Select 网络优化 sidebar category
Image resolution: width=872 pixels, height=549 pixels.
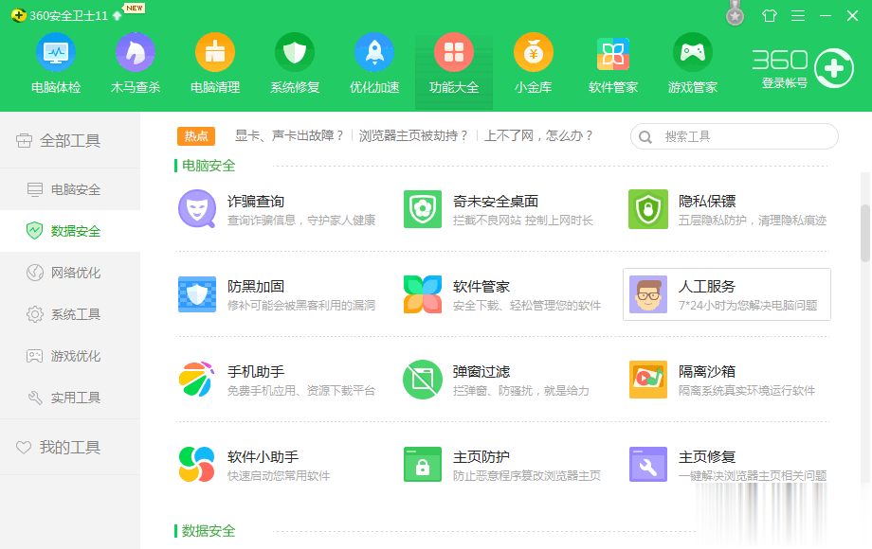click(70, 273)
